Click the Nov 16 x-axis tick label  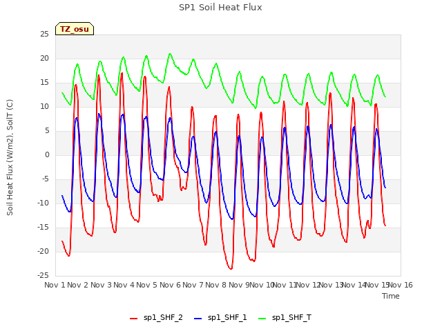coord(401,285)
